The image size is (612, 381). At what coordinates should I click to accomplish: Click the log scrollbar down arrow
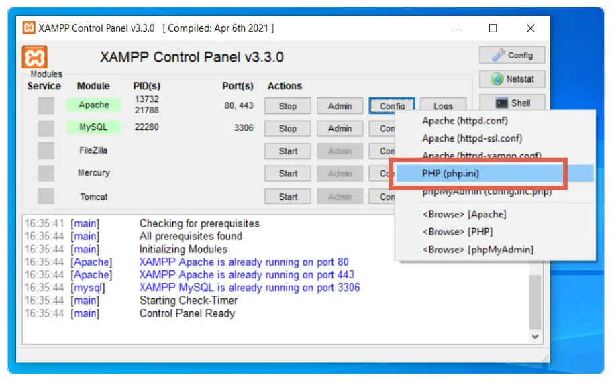click(x=535, y=336)
